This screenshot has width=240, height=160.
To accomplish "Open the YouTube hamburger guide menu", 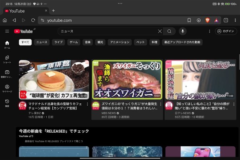I will pos(7,31).
